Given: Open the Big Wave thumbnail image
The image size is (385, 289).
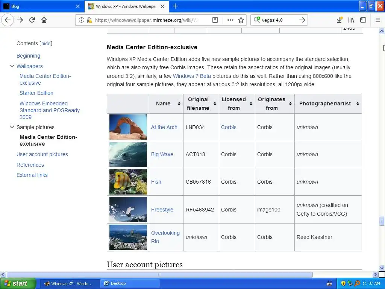Looking at the screenshot, I should coord(128,154).
